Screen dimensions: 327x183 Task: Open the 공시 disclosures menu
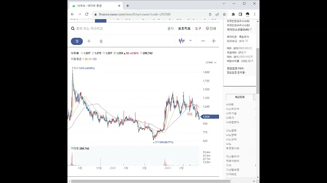tap(170, 29)
